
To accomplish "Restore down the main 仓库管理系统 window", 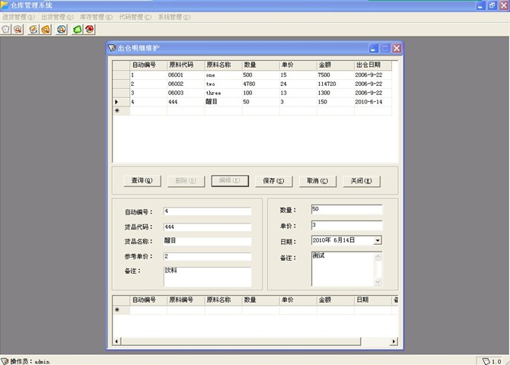I will point(492,5).
